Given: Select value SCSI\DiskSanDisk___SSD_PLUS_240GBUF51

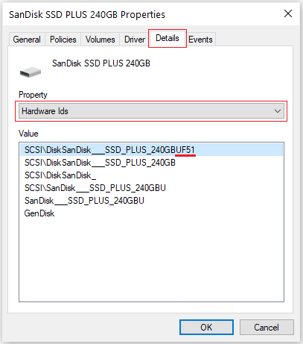Looking at the screenshot, I should click(x=151, y=150).
